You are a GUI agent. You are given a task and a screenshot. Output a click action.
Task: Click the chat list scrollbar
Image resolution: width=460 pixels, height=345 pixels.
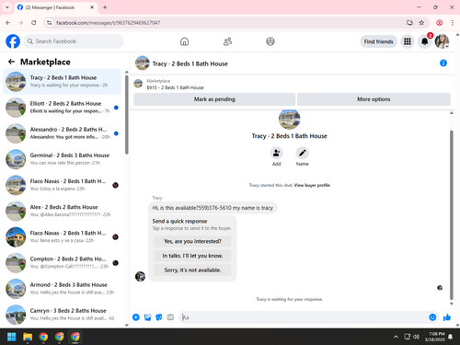(x=127, y=115)
